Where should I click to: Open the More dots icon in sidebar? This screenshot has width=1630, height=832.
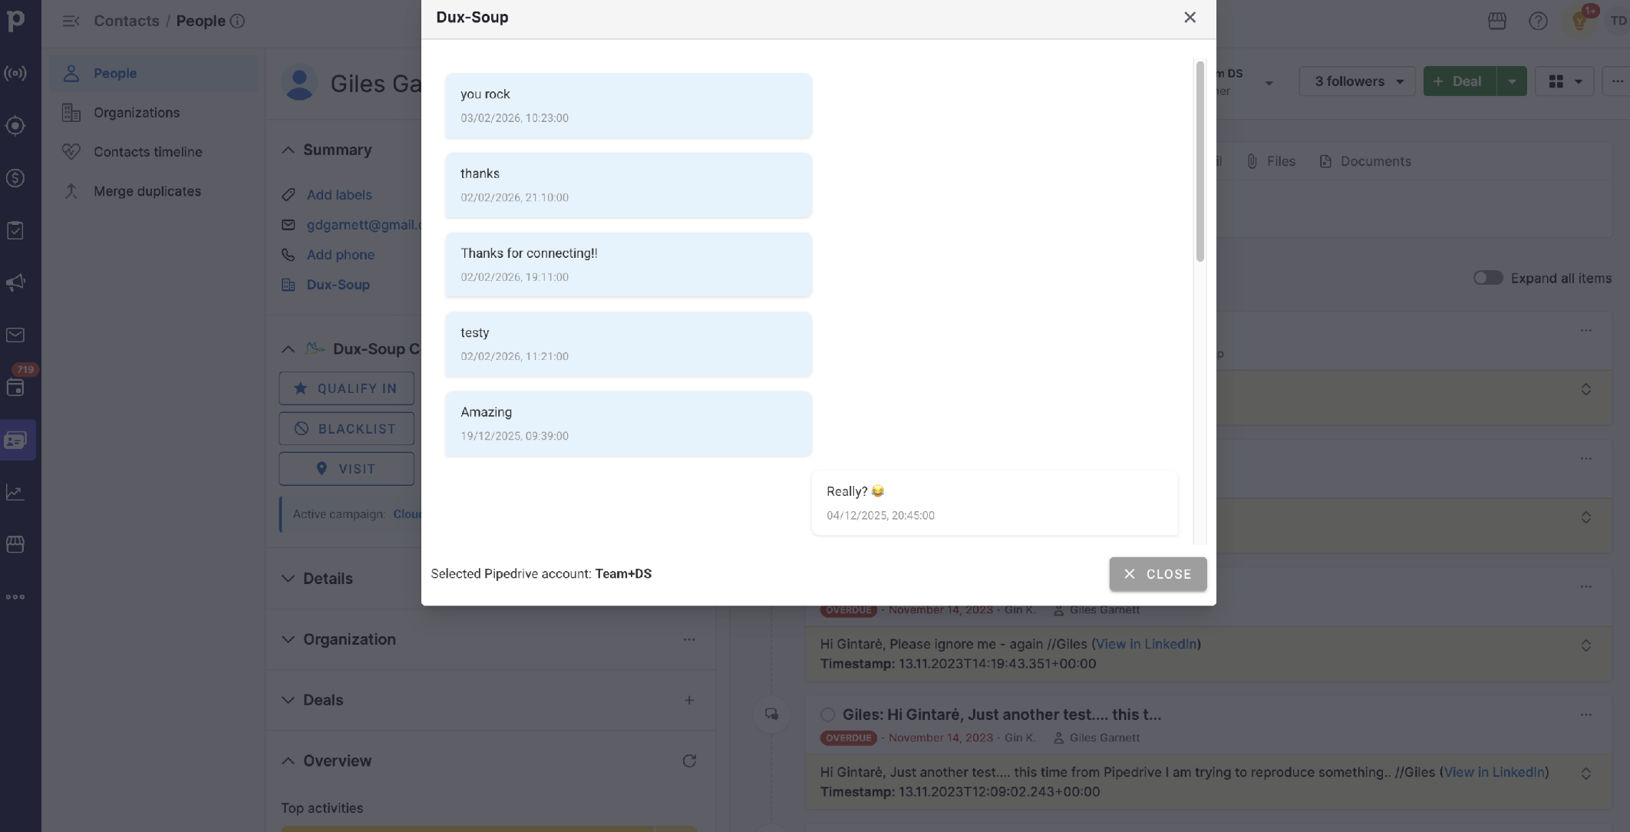(15, 596)
